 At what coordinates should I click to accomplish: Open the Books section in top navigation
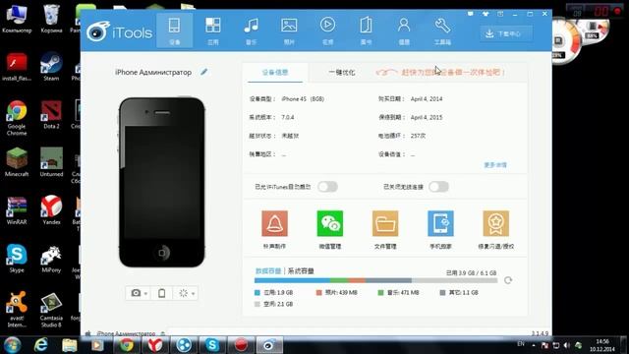[x=366, y=30]
